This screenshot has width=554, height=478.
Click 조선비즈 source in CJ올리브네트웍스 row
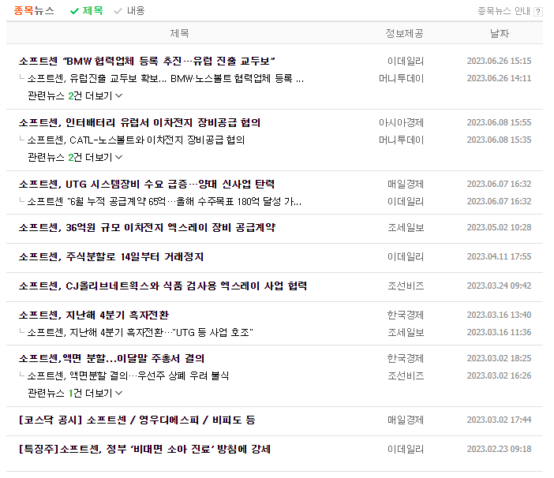pyautogui.click(x=406, y=286)
